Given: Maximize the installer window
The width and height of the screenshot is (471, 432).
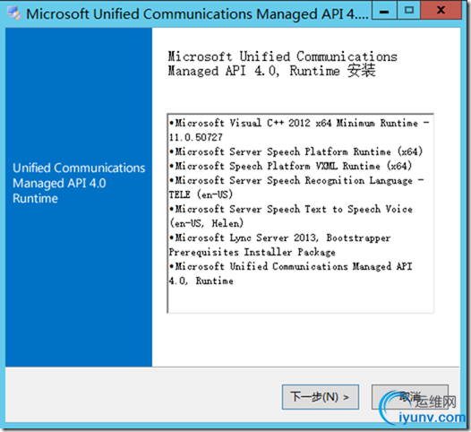Looking at the screenshot, I should tap(409, 11).
